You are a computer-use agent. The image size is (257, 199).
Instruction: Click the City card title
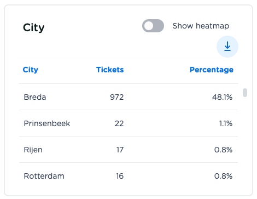tap(34, 28)
